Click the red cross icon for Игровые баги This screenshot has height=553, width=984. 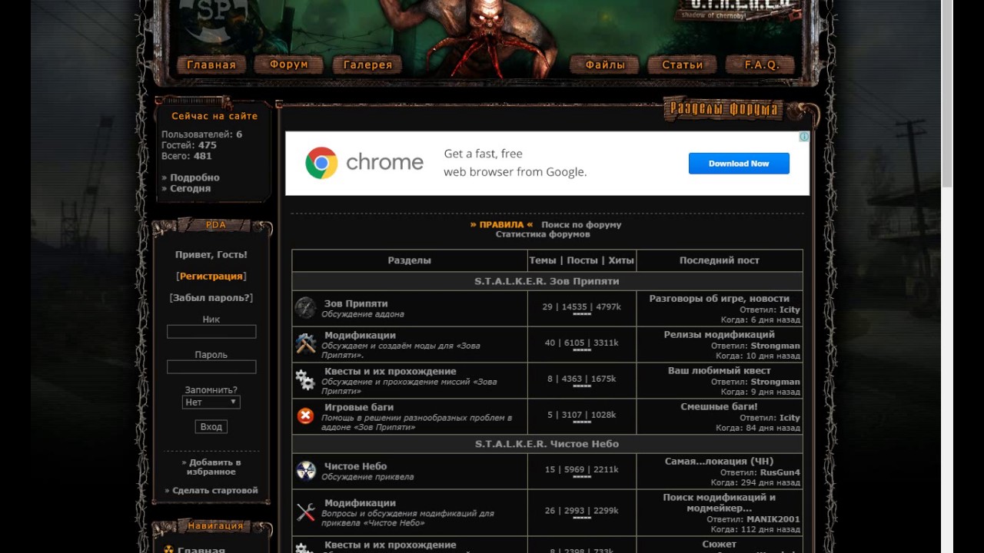pyautogui.click(x=305, y=416)
